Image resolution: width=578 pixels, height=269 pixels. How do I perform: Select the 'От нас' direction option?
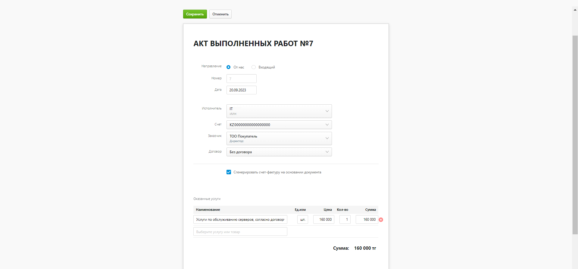pos(228,67)
